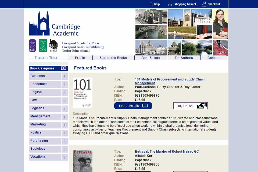258x172 pixels.
Task: Open the Profile tab
Action: coord(80,58)
